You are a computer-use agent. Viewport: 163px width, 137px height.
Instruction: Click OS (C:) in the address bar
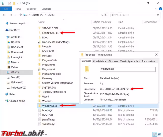pos(51,15)
